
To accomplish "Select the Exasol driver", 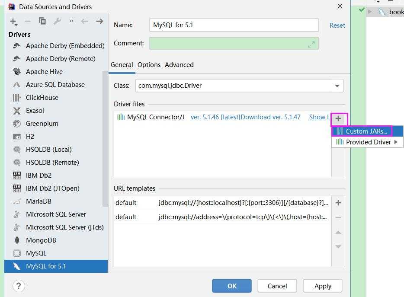I will coord(56,111).
